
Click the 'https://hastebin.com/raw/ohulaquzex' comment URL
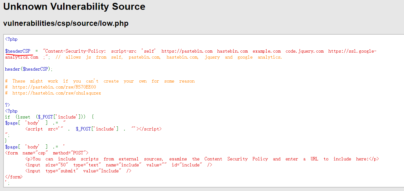click(57, 93)
